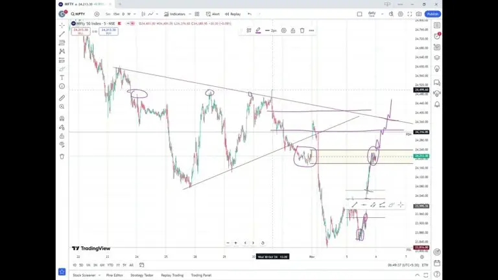Activate the zoom in tool
This screenshot has height=280, width=498.
pos(62,107)
